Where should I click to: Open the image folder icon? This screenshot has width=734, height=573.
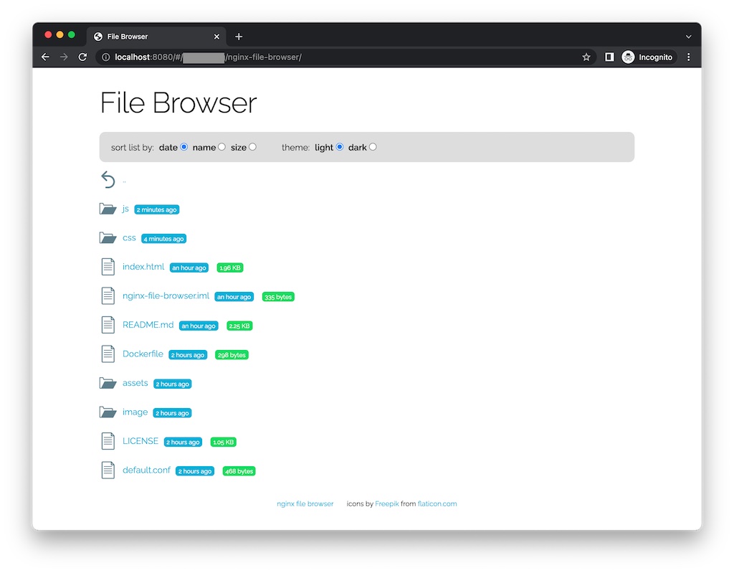coord(108,412)
